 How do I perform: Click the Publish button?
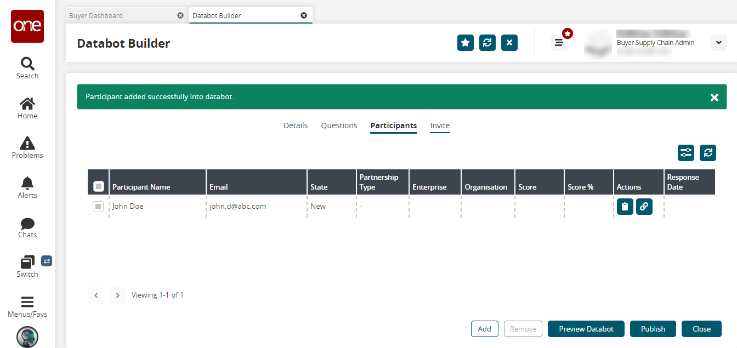point(653,329)
